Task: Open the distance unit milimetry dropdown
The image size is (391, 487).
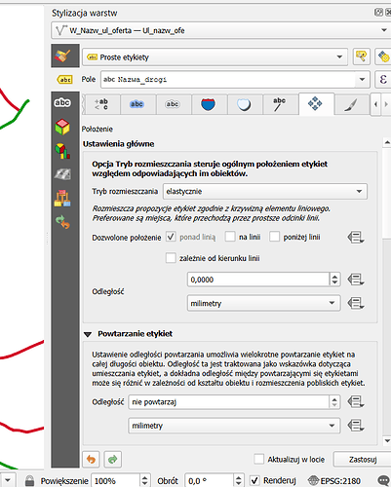Action: click(263, 303)
